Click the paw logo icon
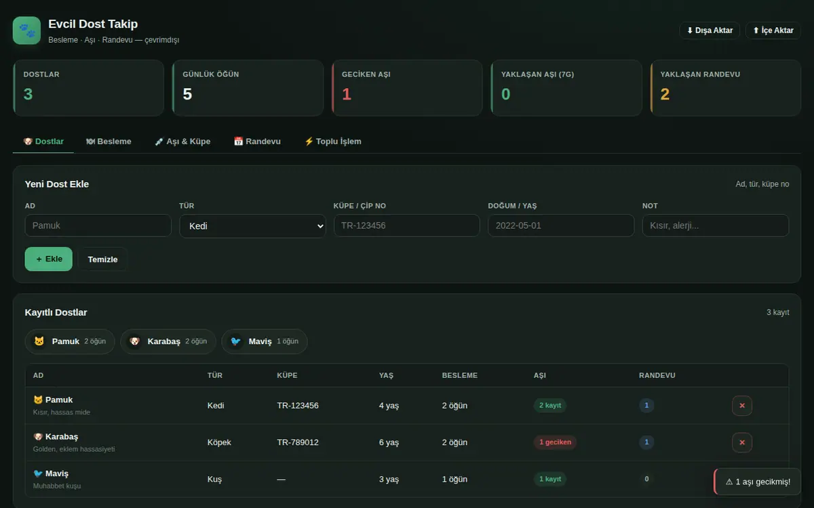The width and height of the screenshot is (814, 508). pos(26,30)
